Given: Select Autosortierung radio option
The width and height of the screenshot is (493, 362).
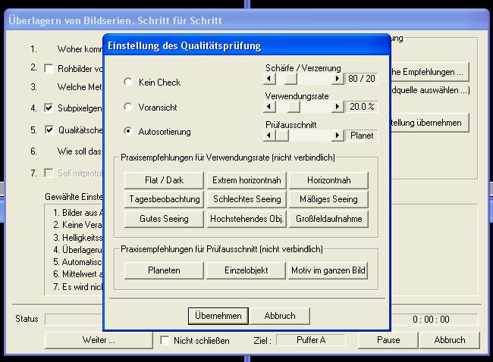Looking at the screenshot, I should 127,131.
